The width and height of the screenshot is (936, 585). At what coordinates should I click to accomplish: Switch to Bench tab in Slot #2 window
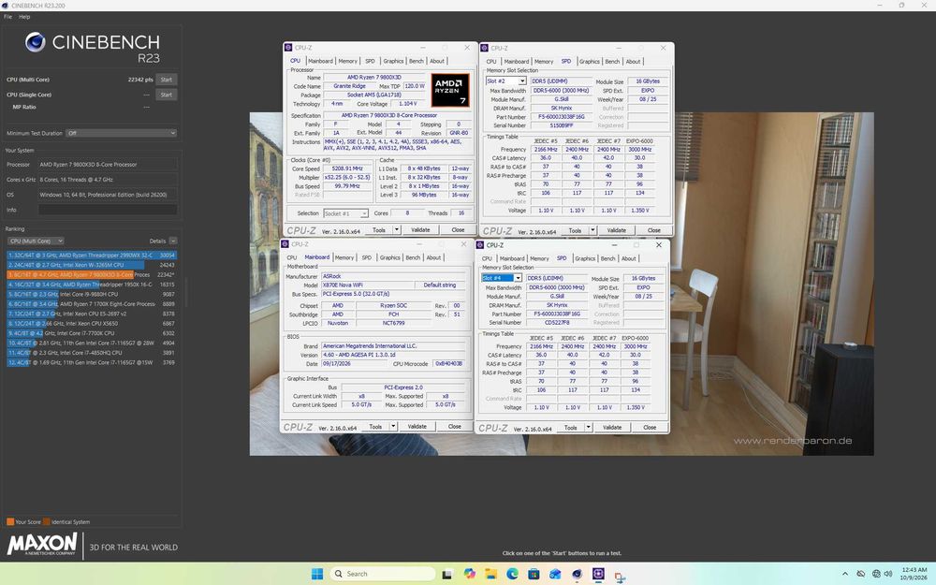pos(612,62)
